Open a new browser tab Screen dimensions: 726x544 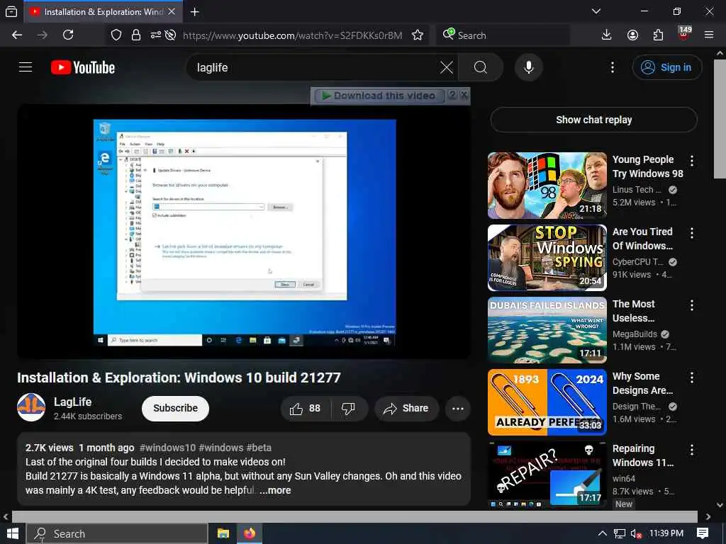pos(194,12)
